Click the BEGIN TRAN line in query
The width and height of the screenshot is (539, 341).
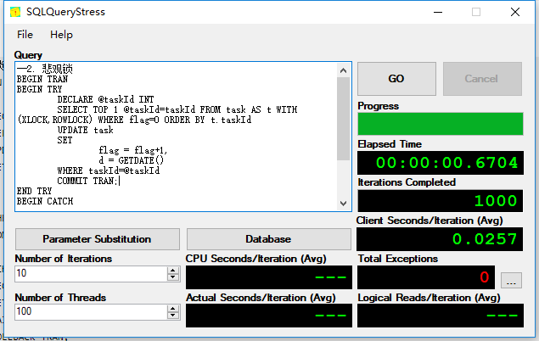coord(42,79)
